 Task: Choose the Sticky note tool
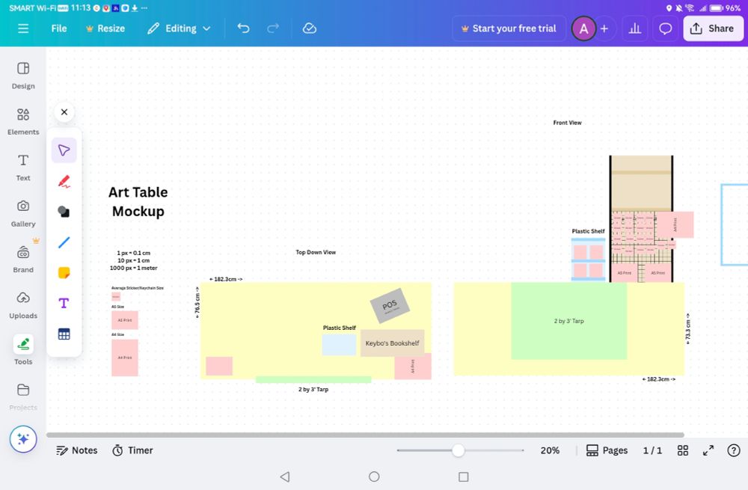pos(64,273)
